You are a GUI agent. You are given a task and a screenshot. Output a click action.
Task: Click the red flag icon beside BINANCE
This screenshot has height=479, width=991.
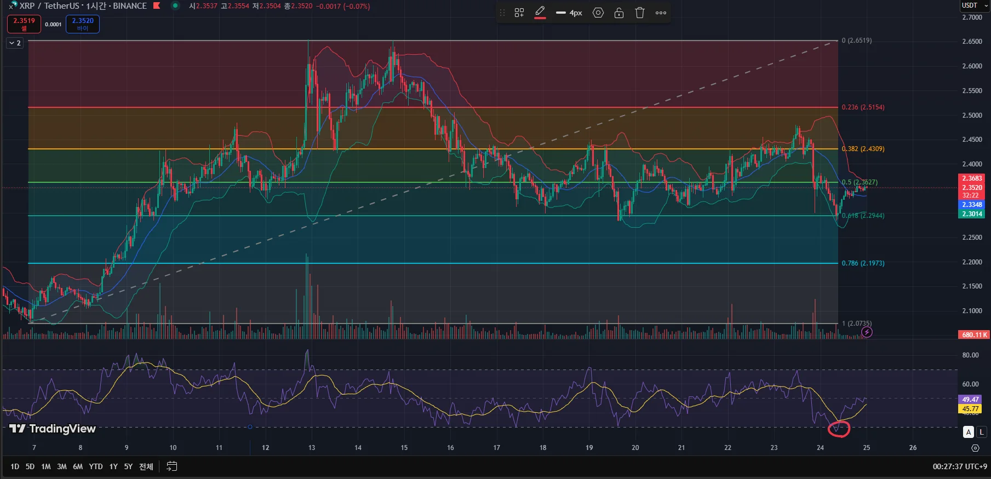[x=157, y=6]
